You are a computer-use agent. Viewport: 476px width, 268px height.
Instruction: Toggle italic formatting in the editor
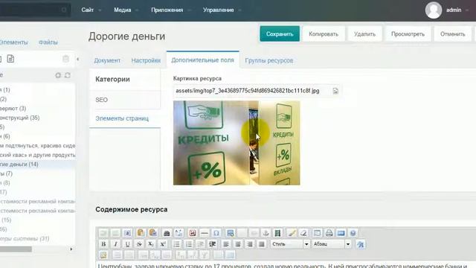click(x=115, y=244)
